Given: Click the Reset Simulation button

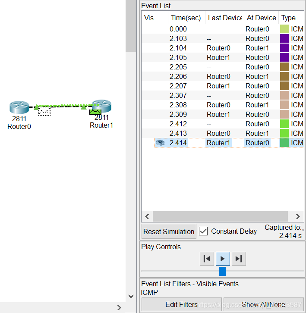Looking at the screenshot, I should (169, 232).
